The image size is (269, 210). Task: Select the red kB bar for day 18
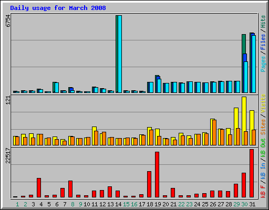pos(149,184)
